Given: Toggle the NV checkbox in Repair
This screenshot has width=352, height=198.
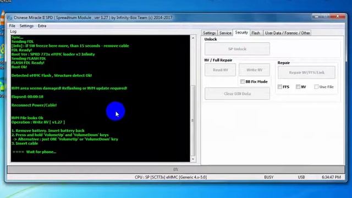Looking at the screenshot, I should click(298, 87).
